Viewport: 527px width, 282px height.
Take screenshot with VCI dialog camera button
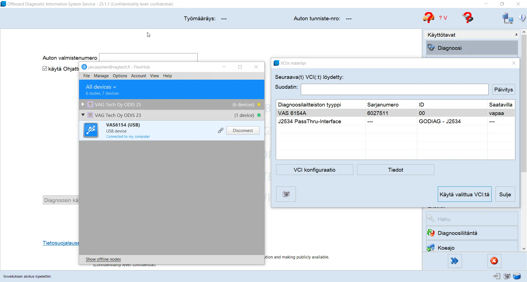click(286, 194)
